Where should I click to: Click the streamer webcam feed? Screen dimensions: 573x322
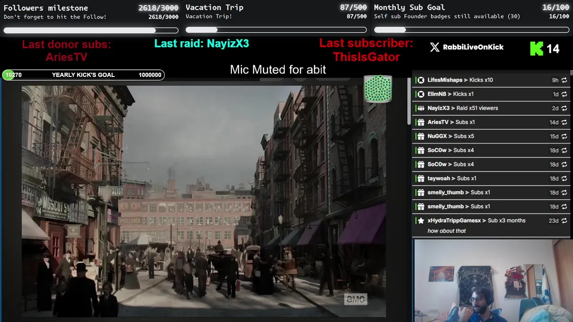coord(493,281)
